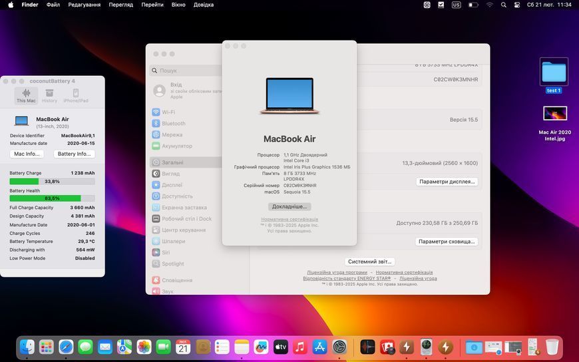579x362 pixels.
Task: Click Докладніше... button in About window
Action: (289, 206)
